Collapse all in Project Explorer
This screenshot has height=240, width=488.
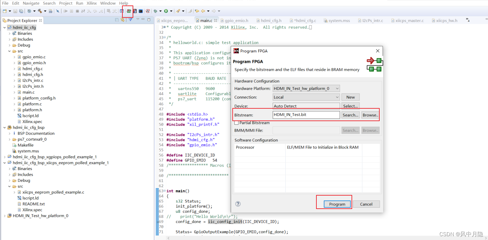[x=117, y=20]
